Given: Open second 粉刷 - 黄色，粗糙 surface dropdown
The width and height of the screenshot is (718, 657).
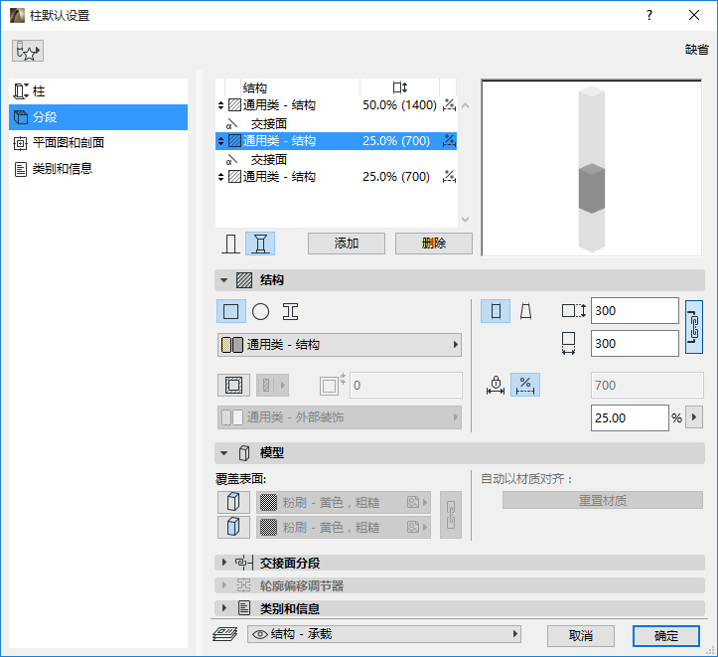Looking at the screenshot, I should click(x=344, y=528).
